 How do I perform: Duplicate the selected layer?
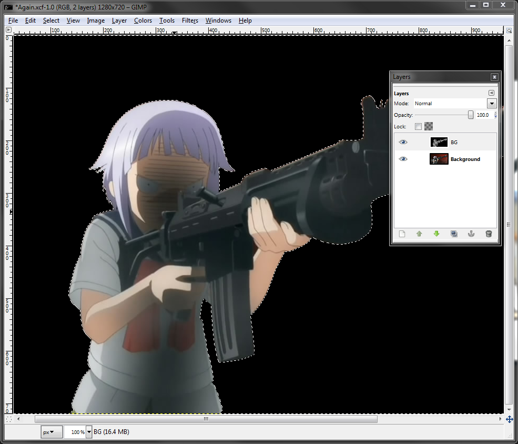point(454,234)
